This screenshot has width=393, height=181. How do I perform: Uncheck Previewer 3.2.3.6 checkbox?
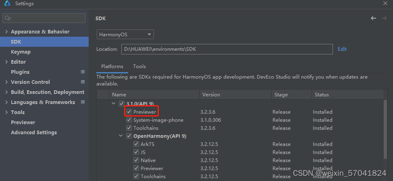point(129,112)
